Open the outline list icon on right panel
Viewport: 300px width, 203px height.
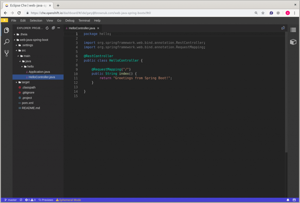pos(293,30)
